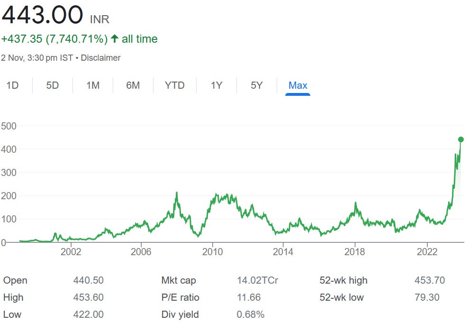
Task: Click the Low value 422.00
Action: coord(89,314)
